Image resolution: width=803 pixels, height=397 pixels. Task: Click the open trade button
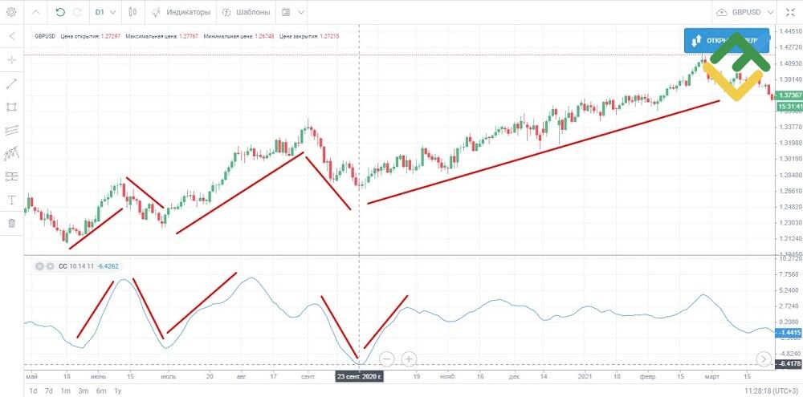point(727,40)
